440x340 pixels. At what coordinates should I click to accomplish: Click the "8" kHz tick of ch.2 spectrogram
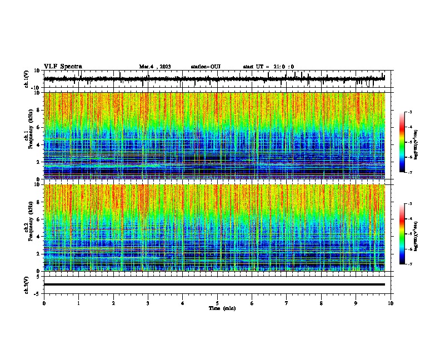[x=38, y=202]
